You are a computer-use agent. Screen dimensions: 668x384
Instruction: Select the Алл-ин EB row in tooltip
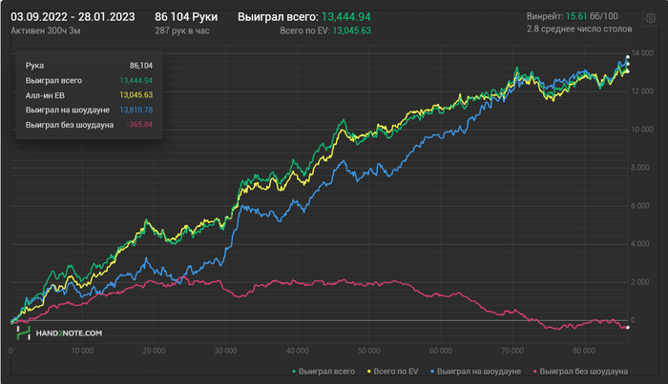click(x=89, y=95)
